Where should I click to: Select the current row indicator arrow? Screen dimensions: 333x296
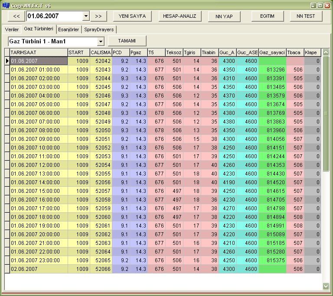7,61
